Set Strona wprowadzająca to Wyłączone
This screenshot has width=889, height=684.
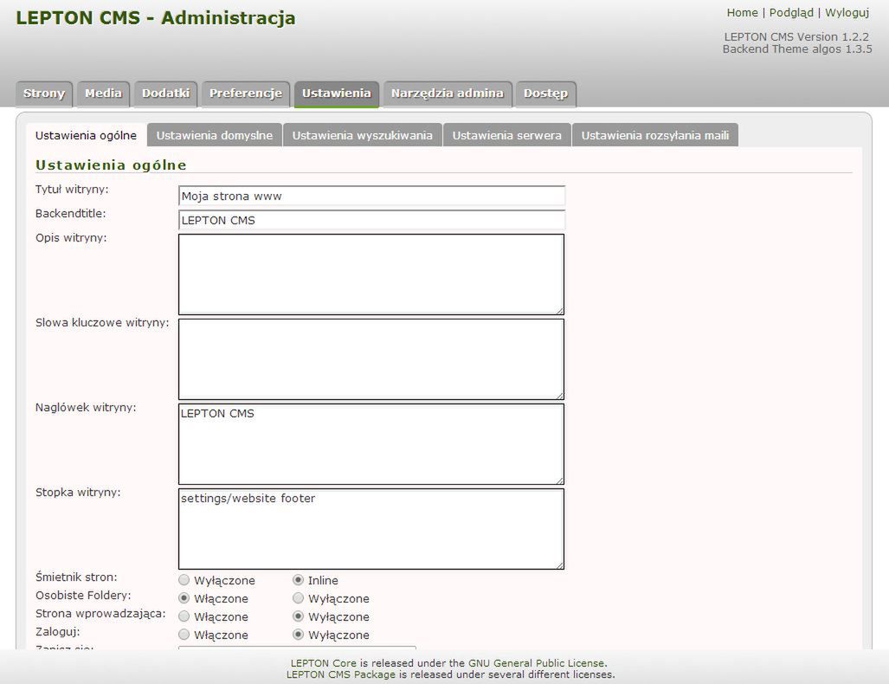point(299,616)
